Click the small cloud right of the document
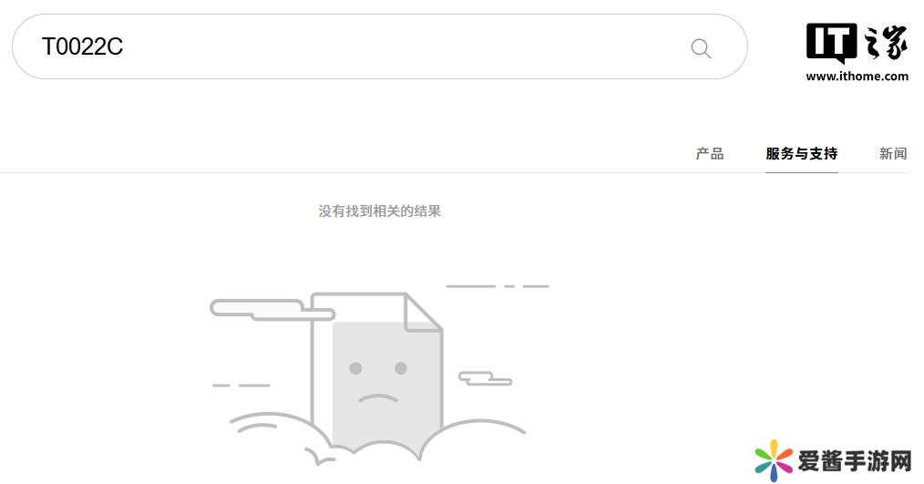 (486, 378)
